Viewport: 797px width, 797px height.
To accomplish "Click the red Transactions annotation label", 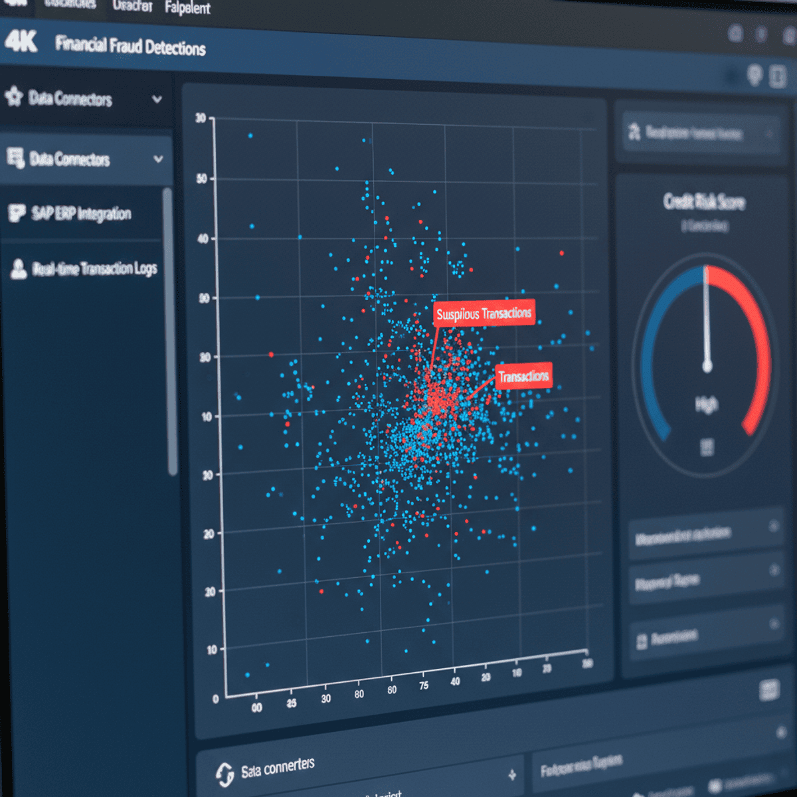I will 523,377.
